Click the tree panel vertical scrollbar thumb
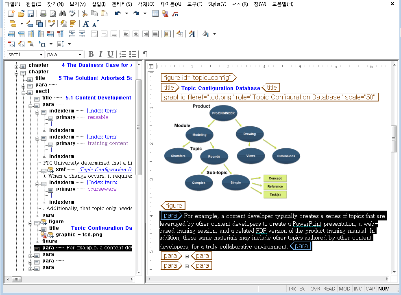This screenshot has width=401, height=295. (x=138, y=127)
